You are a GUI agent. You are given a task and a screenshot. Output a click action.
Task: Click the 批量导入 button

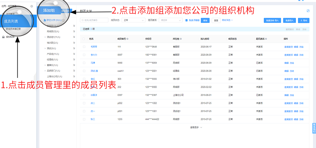click(289, 21)
